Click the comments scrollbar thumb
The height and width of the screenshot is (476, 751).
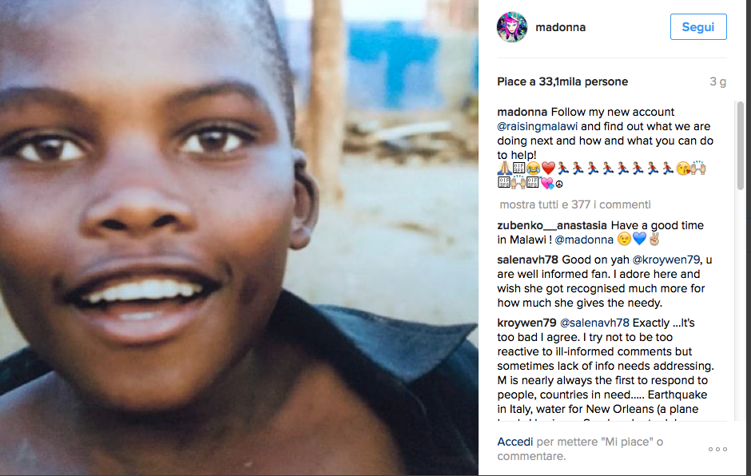click(x=740, y=145)
